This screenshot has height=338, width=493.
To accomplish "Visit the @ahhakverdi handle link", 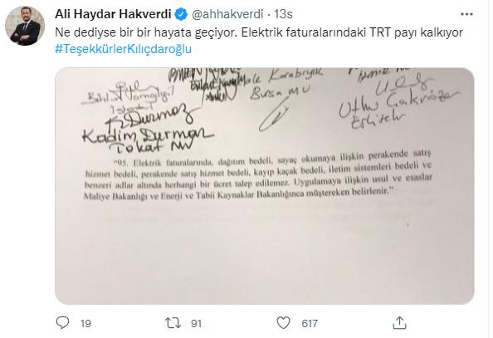I will coord(227,14).
